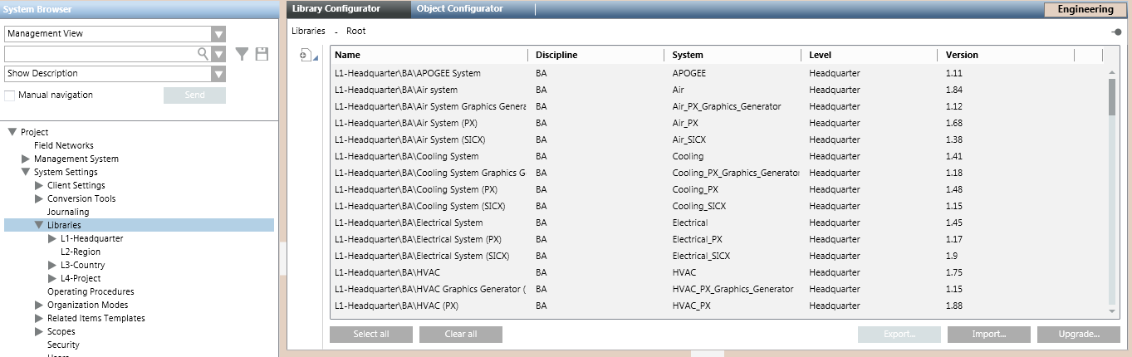Click the Import... button
This screenshot has height=357, width=1132.
[988, 335]
